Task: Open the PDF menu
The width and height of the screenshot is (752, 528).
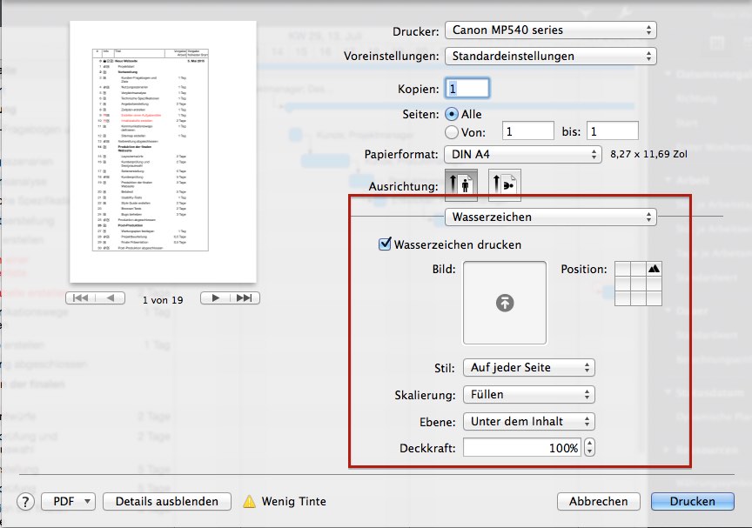Action: pos(67,501)
